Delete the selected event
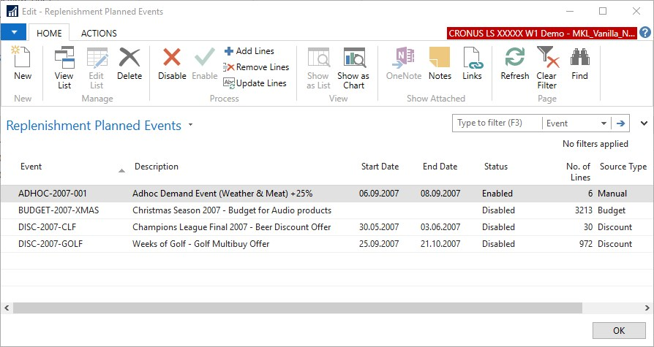The width and height of the screenshot is (654, 347). click(129, 64)
